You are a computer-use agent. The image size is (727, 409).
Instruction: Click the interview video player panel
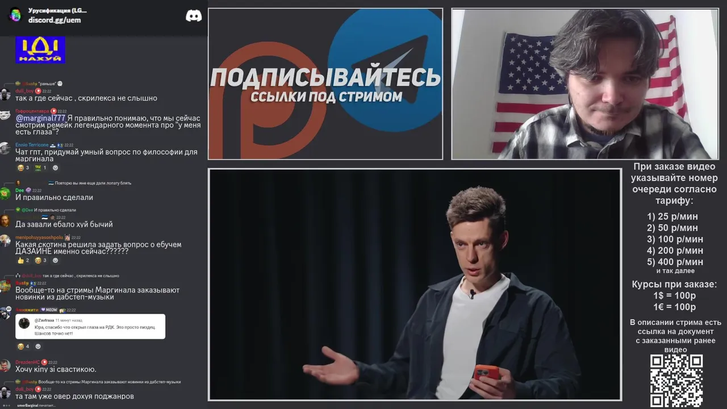click(415, 285)
